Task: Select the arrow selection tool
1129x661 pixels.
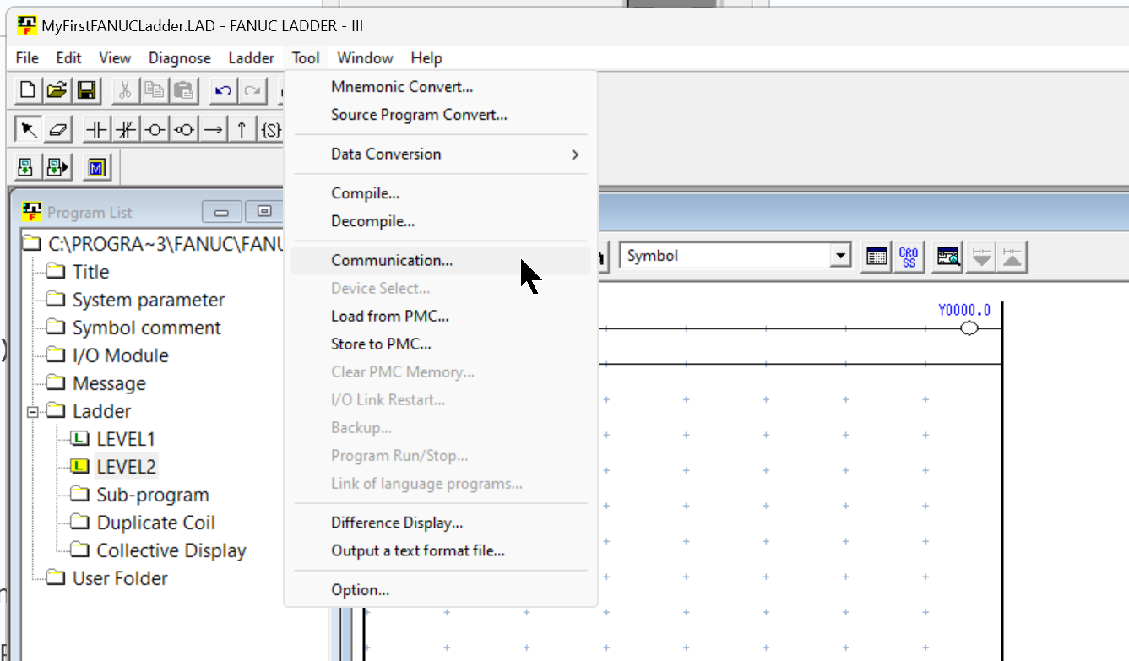Action: pos(28,129)
